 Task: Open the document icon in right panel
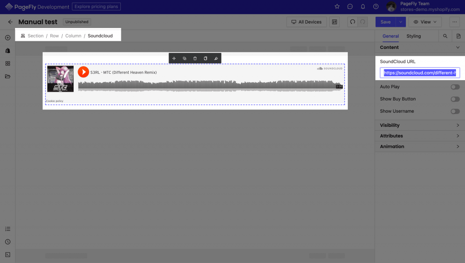pyautogui.click(x=458, y=36)
